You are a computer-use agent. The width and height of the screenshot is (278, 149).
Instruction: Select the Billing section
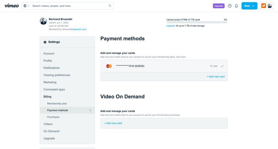47,97
